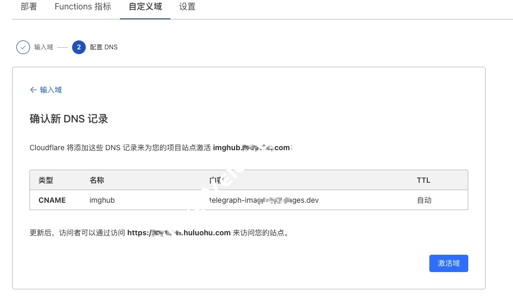
Task: Click the TTL column header
Action: 424,180
